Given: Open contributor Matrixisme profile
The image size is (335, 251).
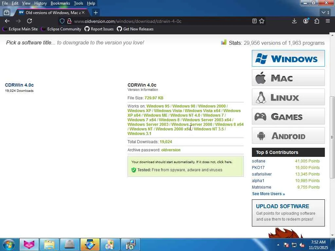Looking at the screenshot, I should pyautogui.click(x=261, y=187).
